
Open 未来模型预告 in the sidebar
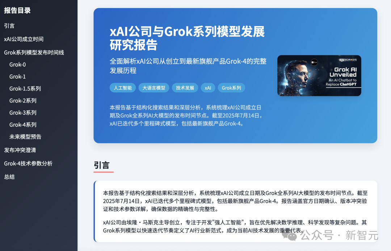click(25, 137)
